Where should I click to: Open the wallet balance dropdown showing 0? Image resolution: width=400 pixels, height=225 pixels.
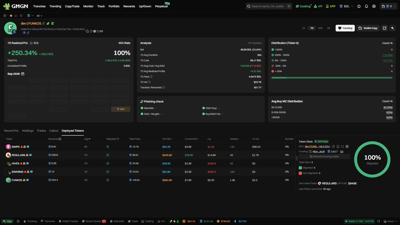(x=388, y=6)
